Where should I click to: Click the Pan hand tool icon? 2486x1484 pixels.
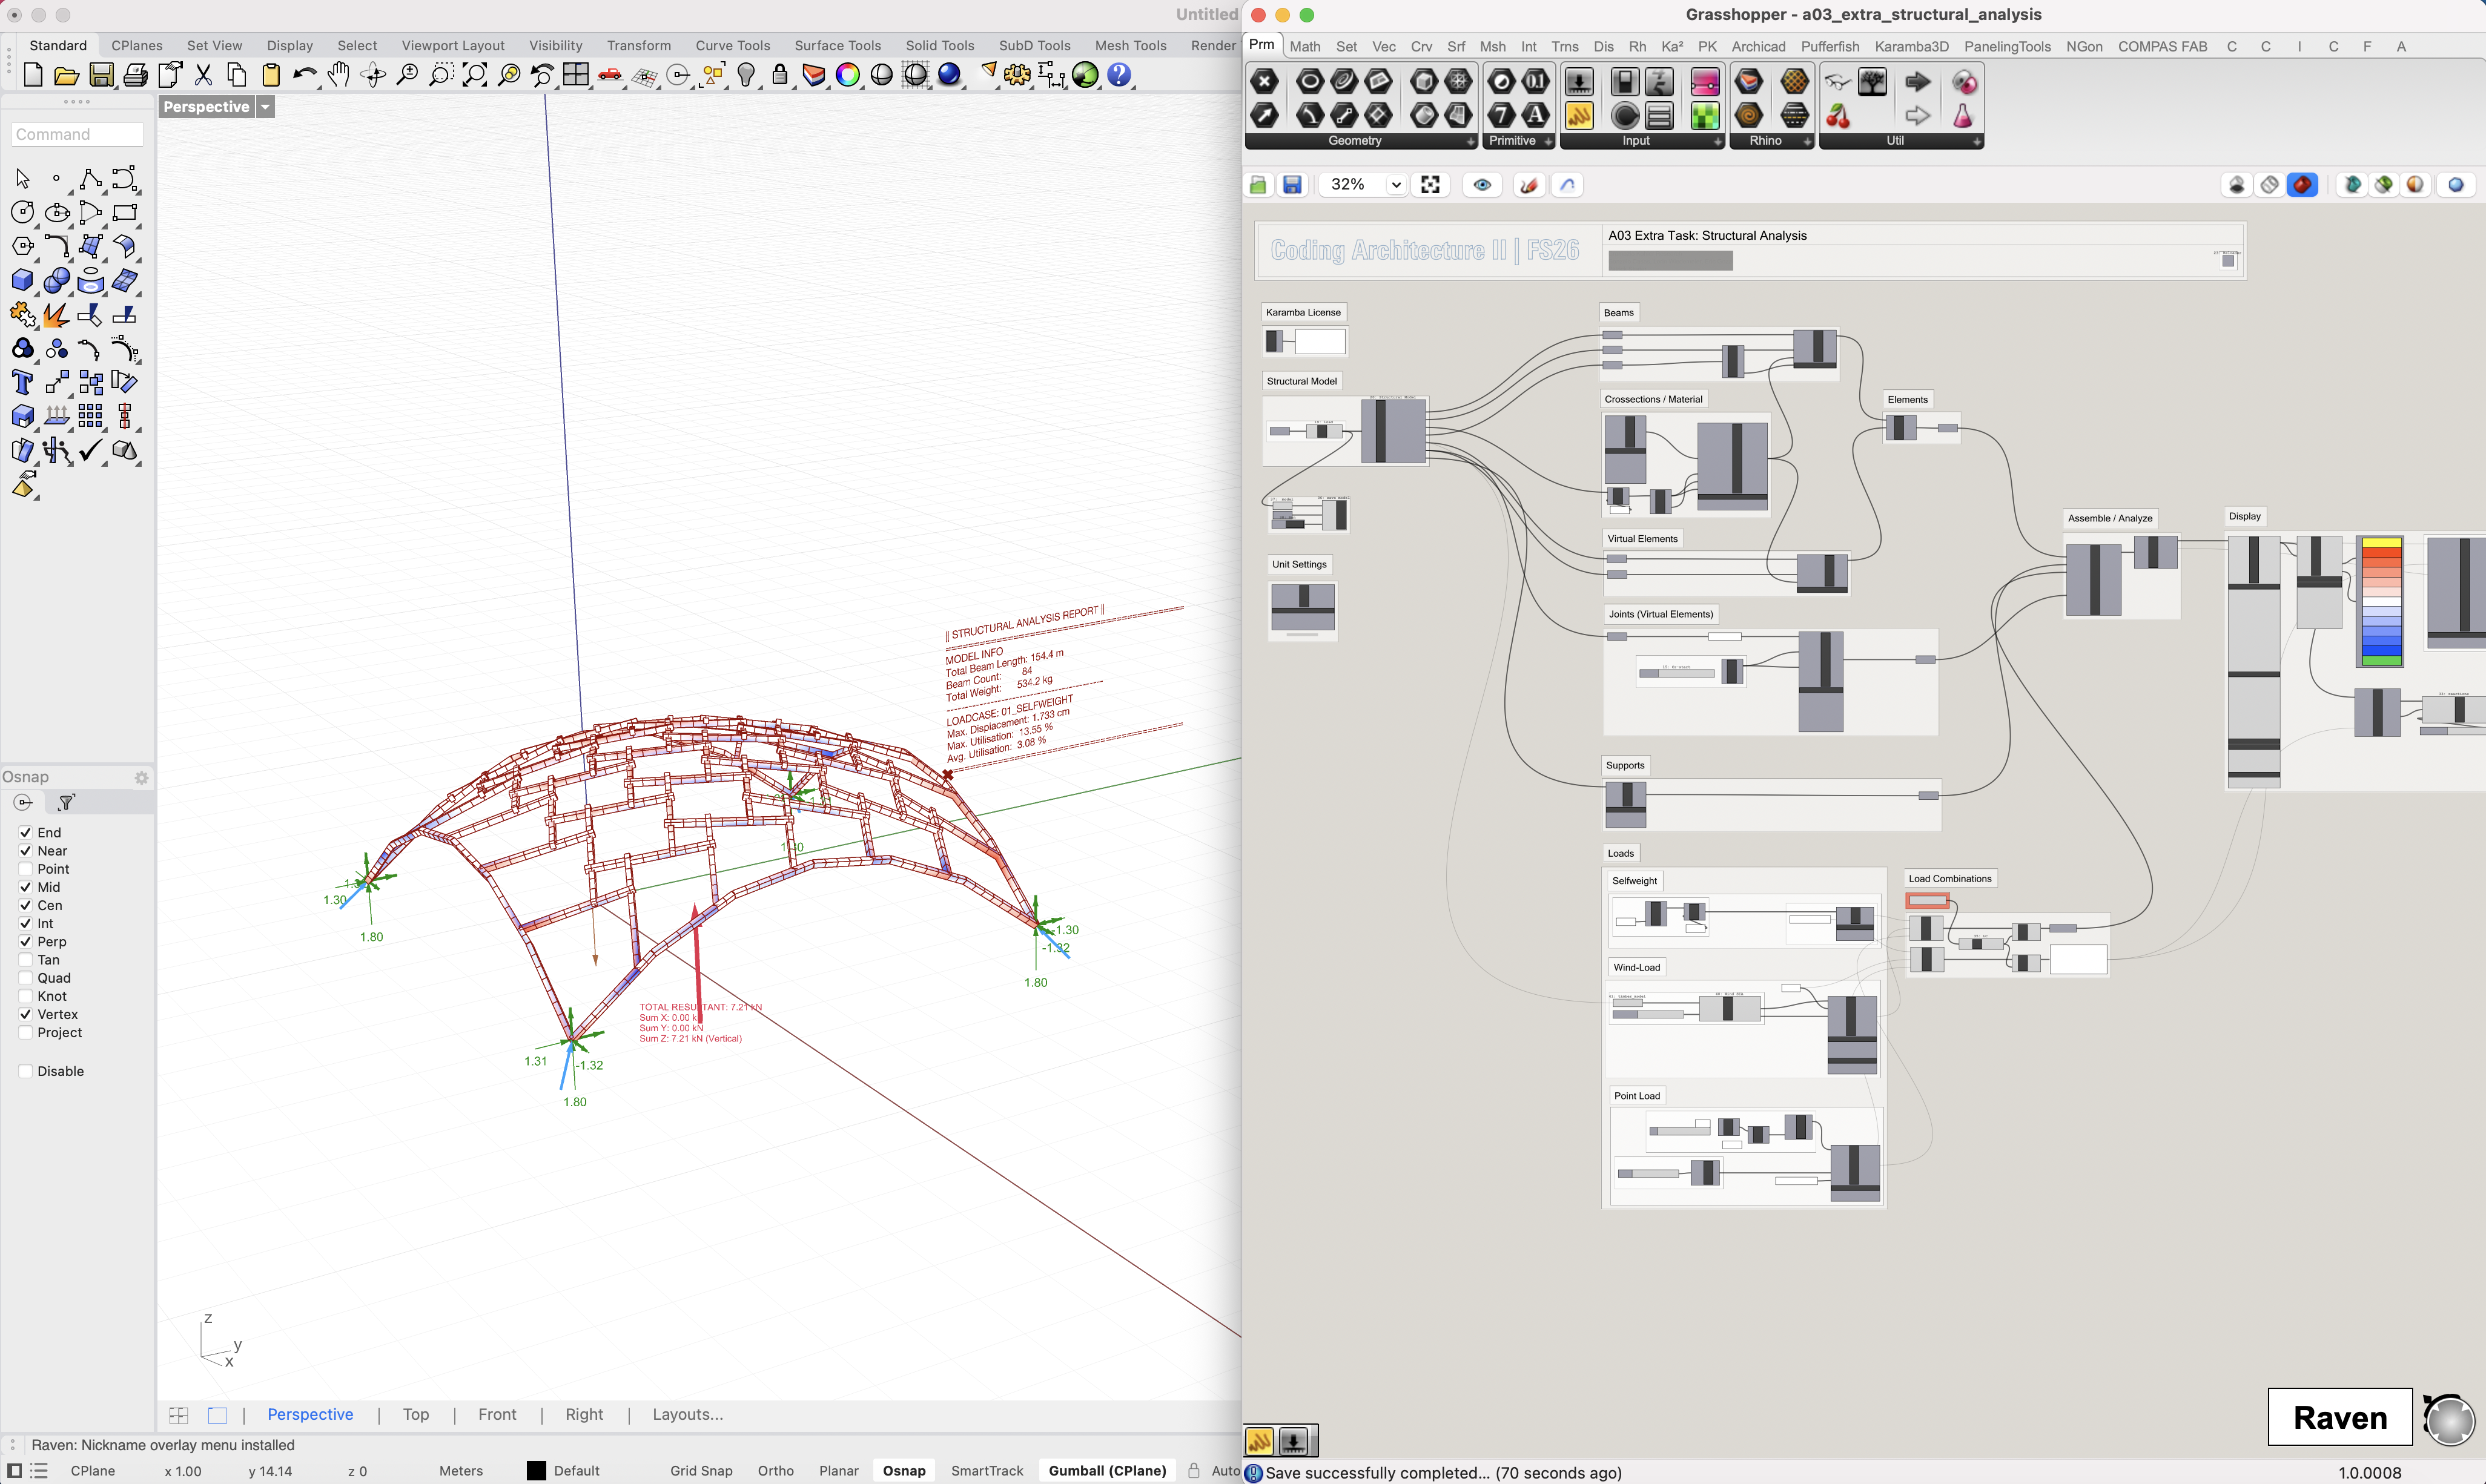click(x=338, y=75)
